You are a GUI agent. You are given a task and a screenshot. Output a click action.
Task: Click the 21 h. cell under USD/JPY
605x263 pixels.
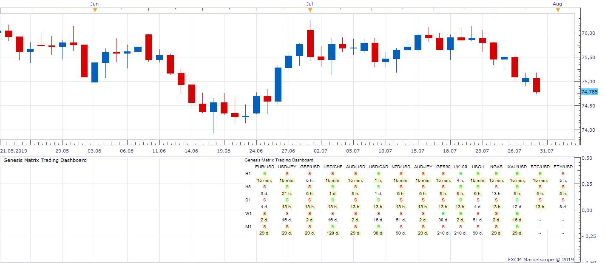pyautogui.click(x=287, y=194)
